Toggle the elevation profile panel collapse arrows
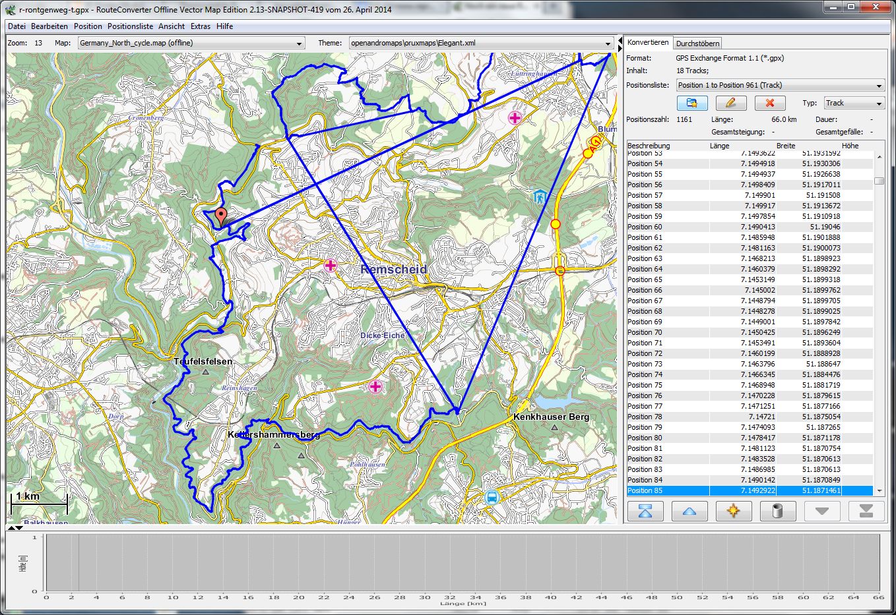Screen dimensions: 896x615 [15, 528]
